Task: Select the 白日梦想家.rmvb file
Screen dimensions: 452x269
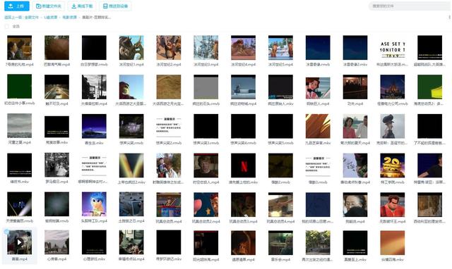Action: pos(94,48)
